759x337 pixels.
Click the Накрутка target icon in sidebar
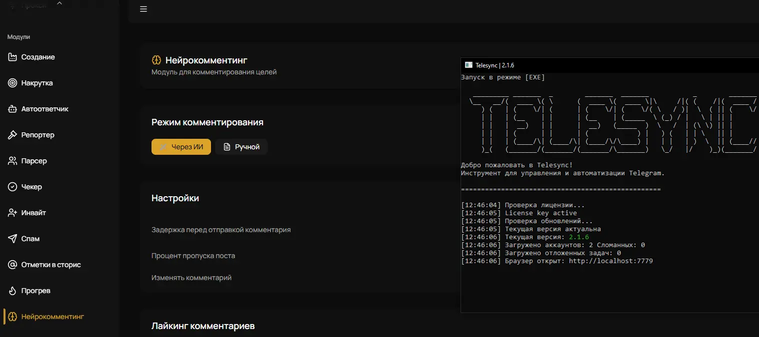[x=12, y=83]
